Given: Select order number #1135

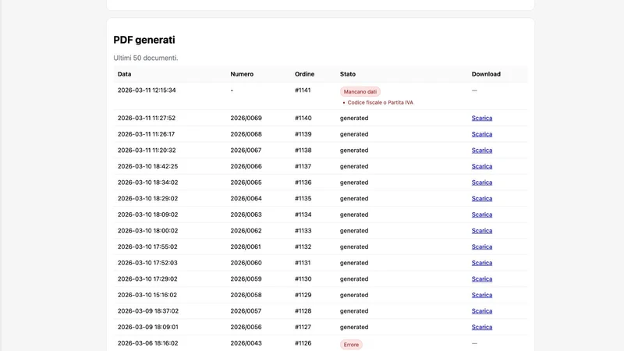Looking at the screenshot, I should click(303, 199).
